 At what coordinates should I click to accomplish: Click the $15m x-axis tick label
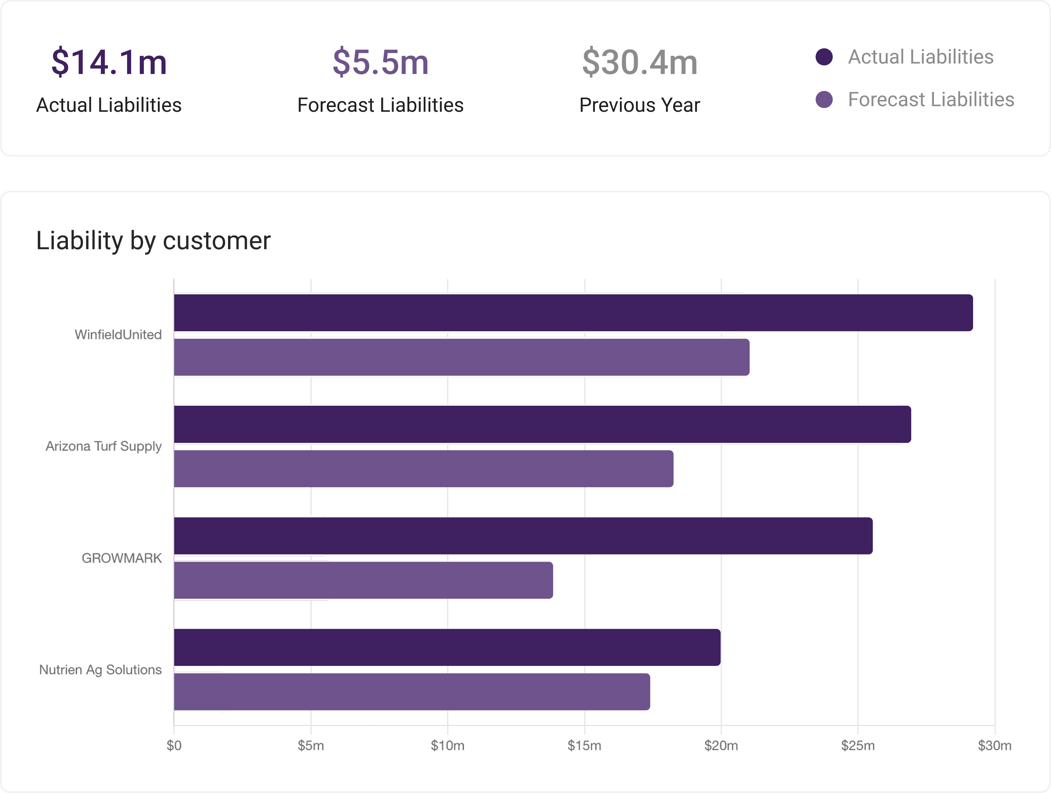tap(584, 746)
